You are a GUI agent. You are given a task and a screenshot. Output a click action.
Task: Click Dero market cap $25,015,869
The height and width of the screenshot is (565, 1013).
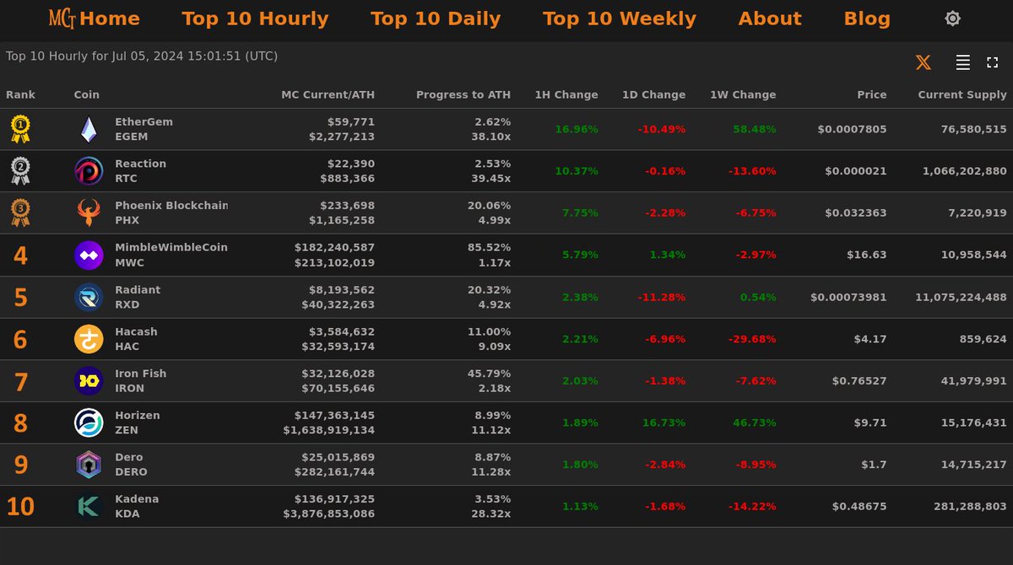pos(334,457)
